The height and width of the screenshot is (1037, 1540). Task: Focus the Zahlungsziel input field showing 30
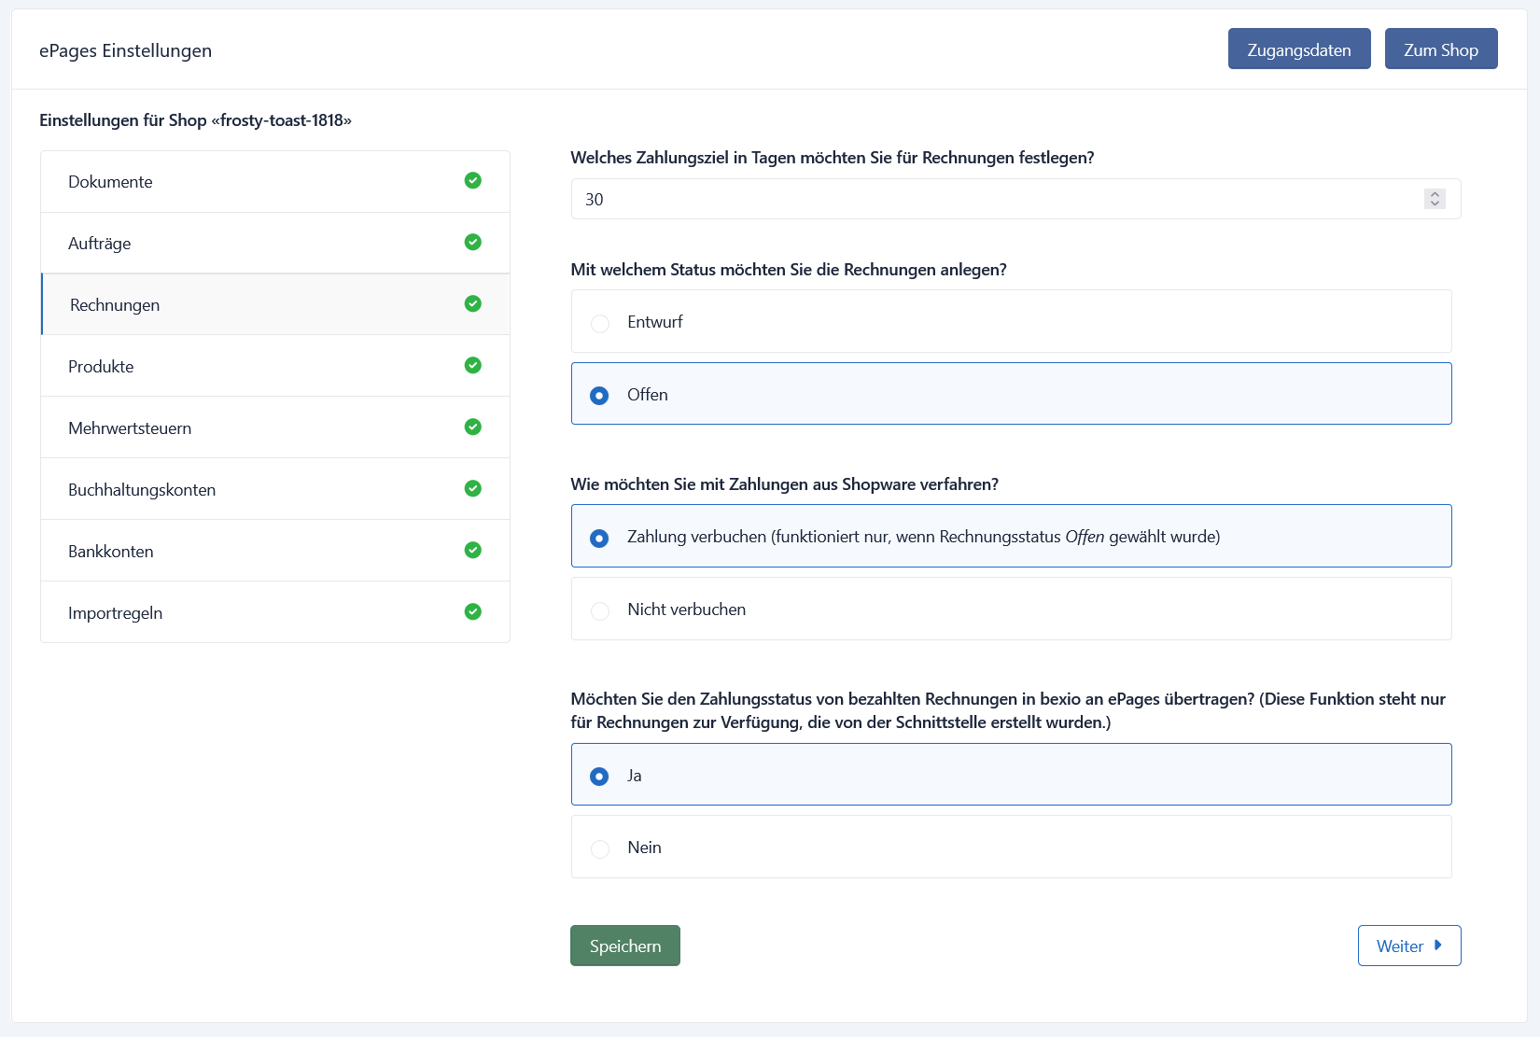point(1015,199)
